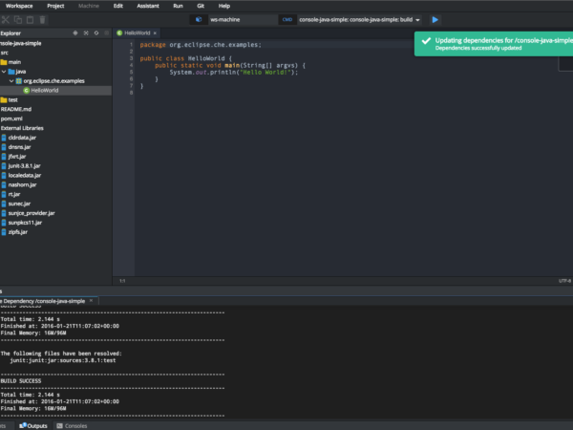Collapse all nodes icon in Explorer header

(86, 32)
